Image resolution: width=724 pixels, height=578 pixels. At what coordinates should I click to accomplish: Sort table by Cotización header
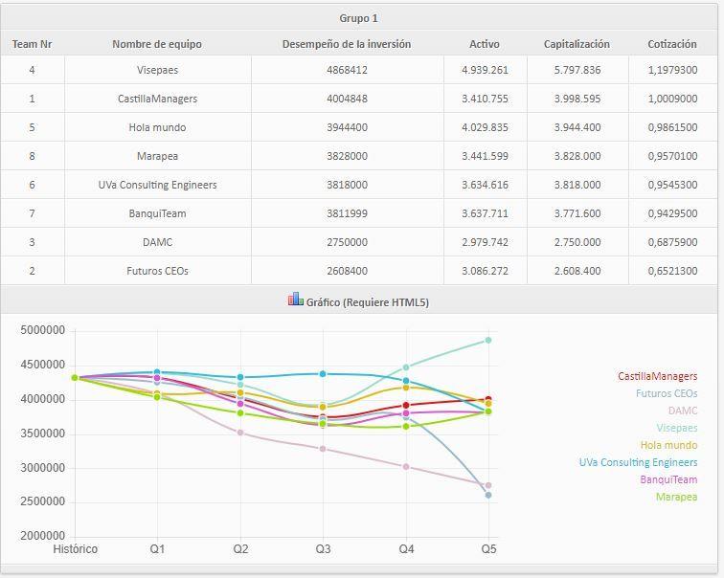coord(671,44)
